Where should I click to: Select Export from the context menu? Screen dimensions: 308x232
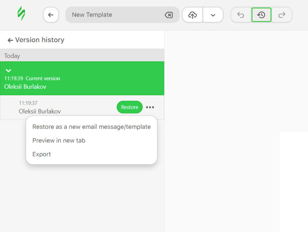pos(41,154)
